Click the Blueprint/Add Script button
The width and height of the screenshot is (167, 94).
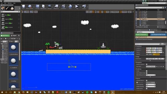[x=158, y=34]
